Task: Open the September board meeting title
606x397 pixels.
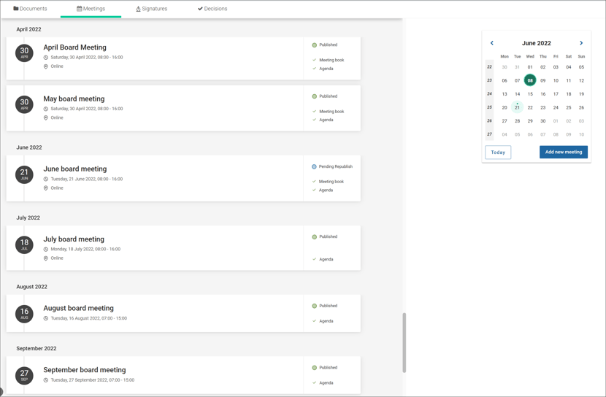Action: [x=85, y=370]
